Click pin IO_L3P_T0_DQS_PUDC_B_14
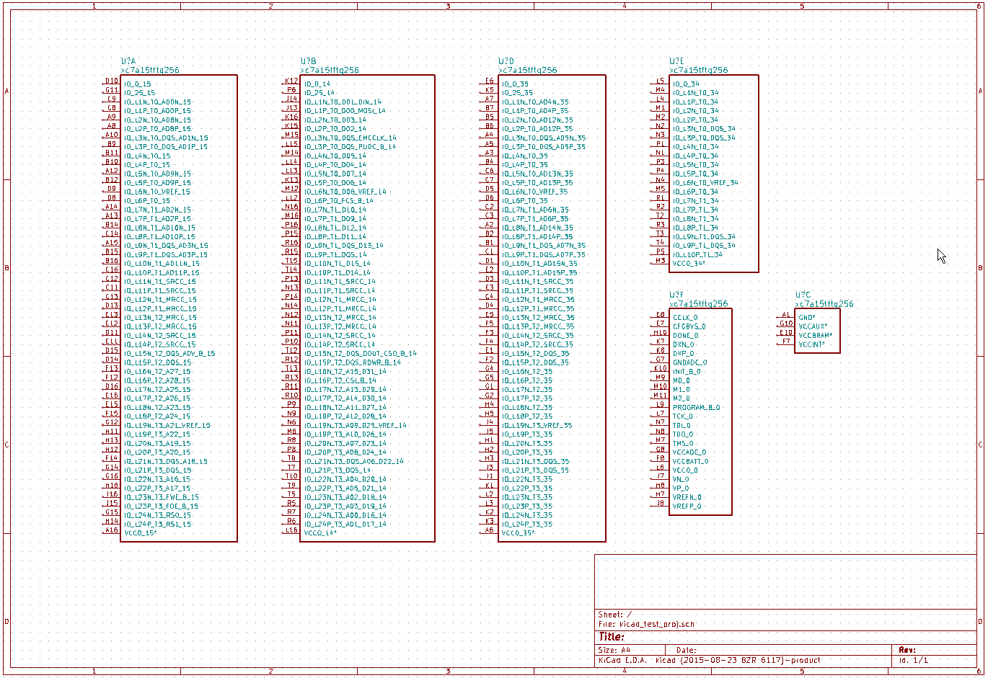 coord(350,147)
